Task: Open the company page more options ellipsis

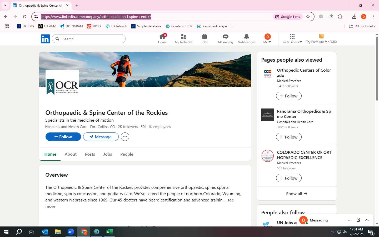Action: 125,137
